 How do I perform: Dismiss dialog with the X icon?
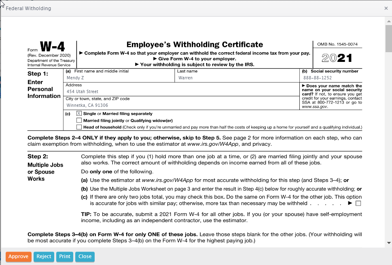386,8
